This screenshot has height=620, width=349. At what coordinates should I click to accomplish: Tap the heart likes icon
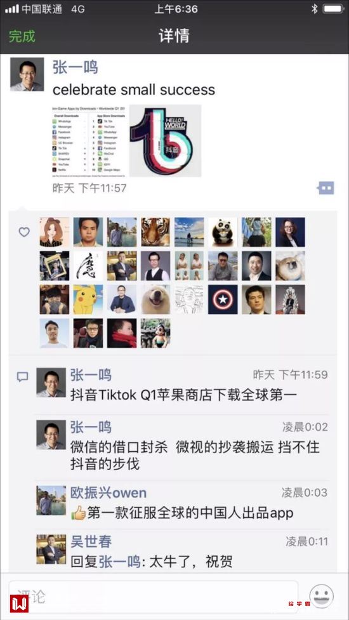tap(24, 232)
